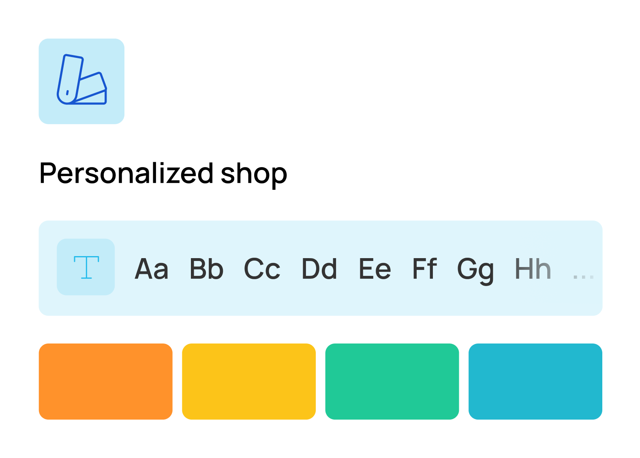Show more fonts via ellipsis
Image resolution: width=640 pixels, height=458 pixels.
coord(583,277)
